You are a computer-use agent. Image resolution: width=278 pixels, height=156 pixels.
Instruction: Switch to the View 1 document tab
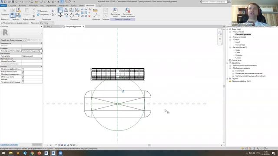tap(50, 26)
